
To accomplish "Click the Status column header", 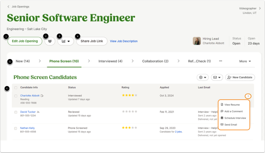I will tap(72, 87).
